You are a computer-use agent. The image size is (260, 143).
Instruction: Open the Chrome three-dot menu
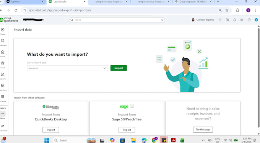click(x=255, y=10)
